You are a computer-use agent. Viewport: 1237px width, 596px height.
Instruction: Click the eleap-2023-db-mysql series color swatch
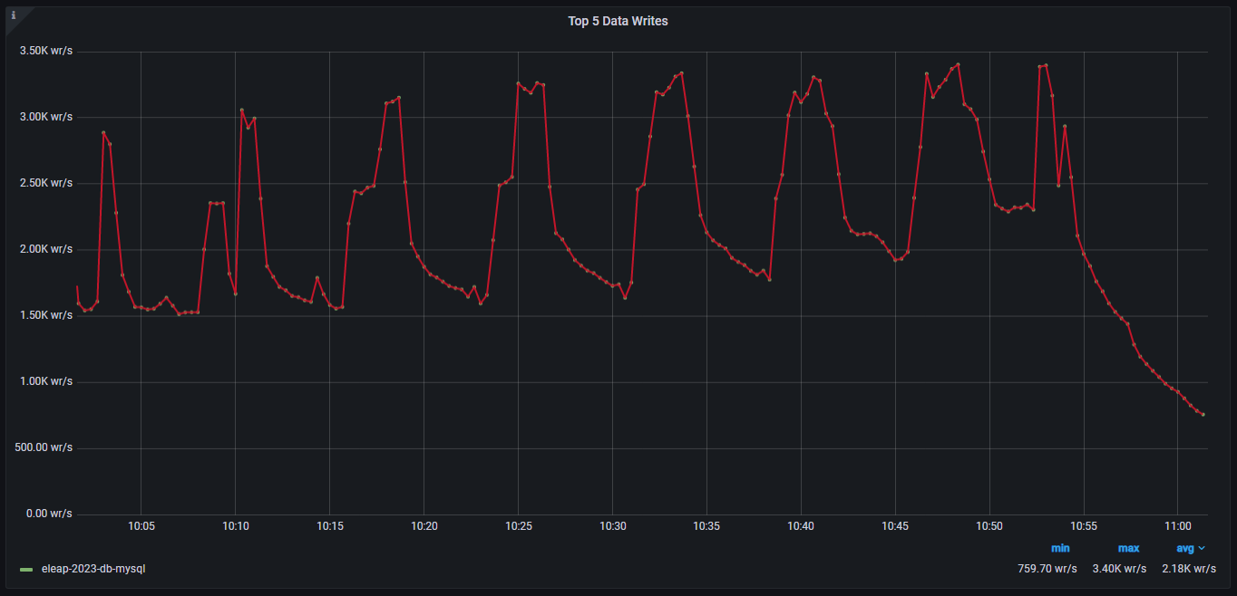click(26, 570)
